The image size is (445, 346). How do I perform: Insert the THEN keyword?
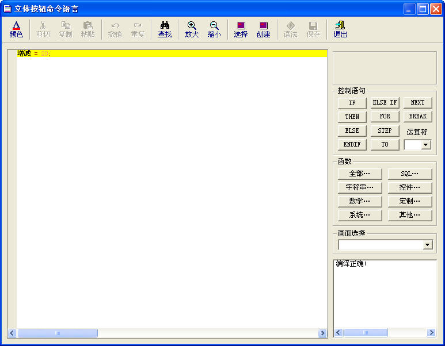pos(352,117)
